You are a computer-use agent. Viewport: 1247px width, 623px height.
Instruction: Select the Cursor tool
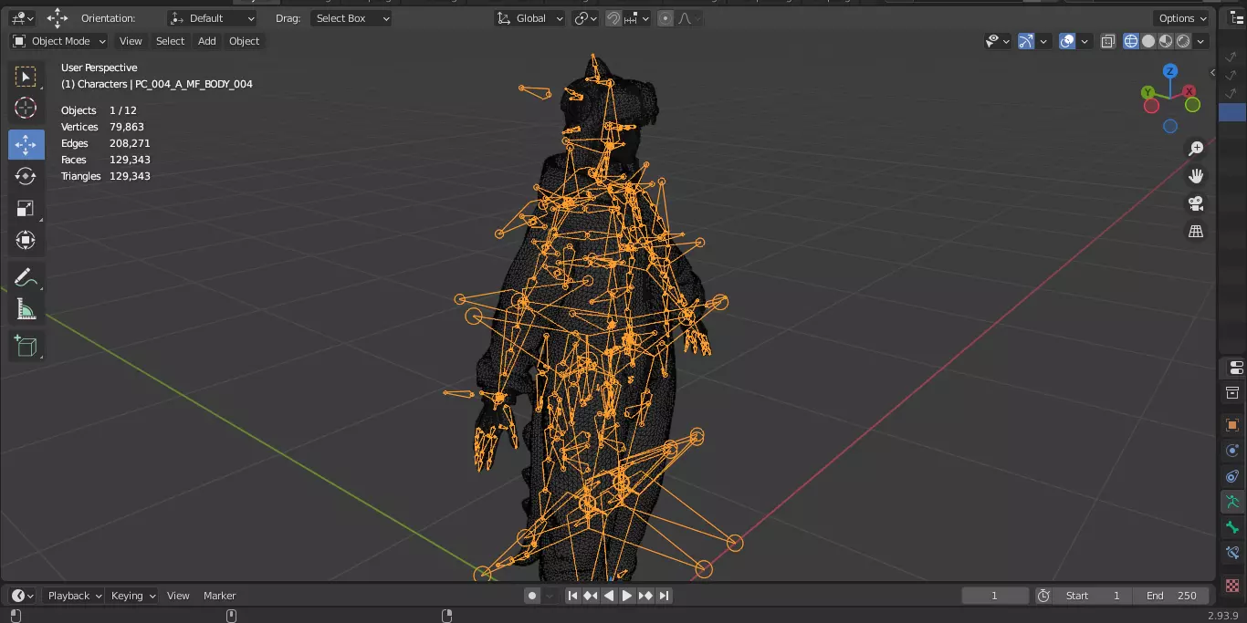tap(26, 108)
